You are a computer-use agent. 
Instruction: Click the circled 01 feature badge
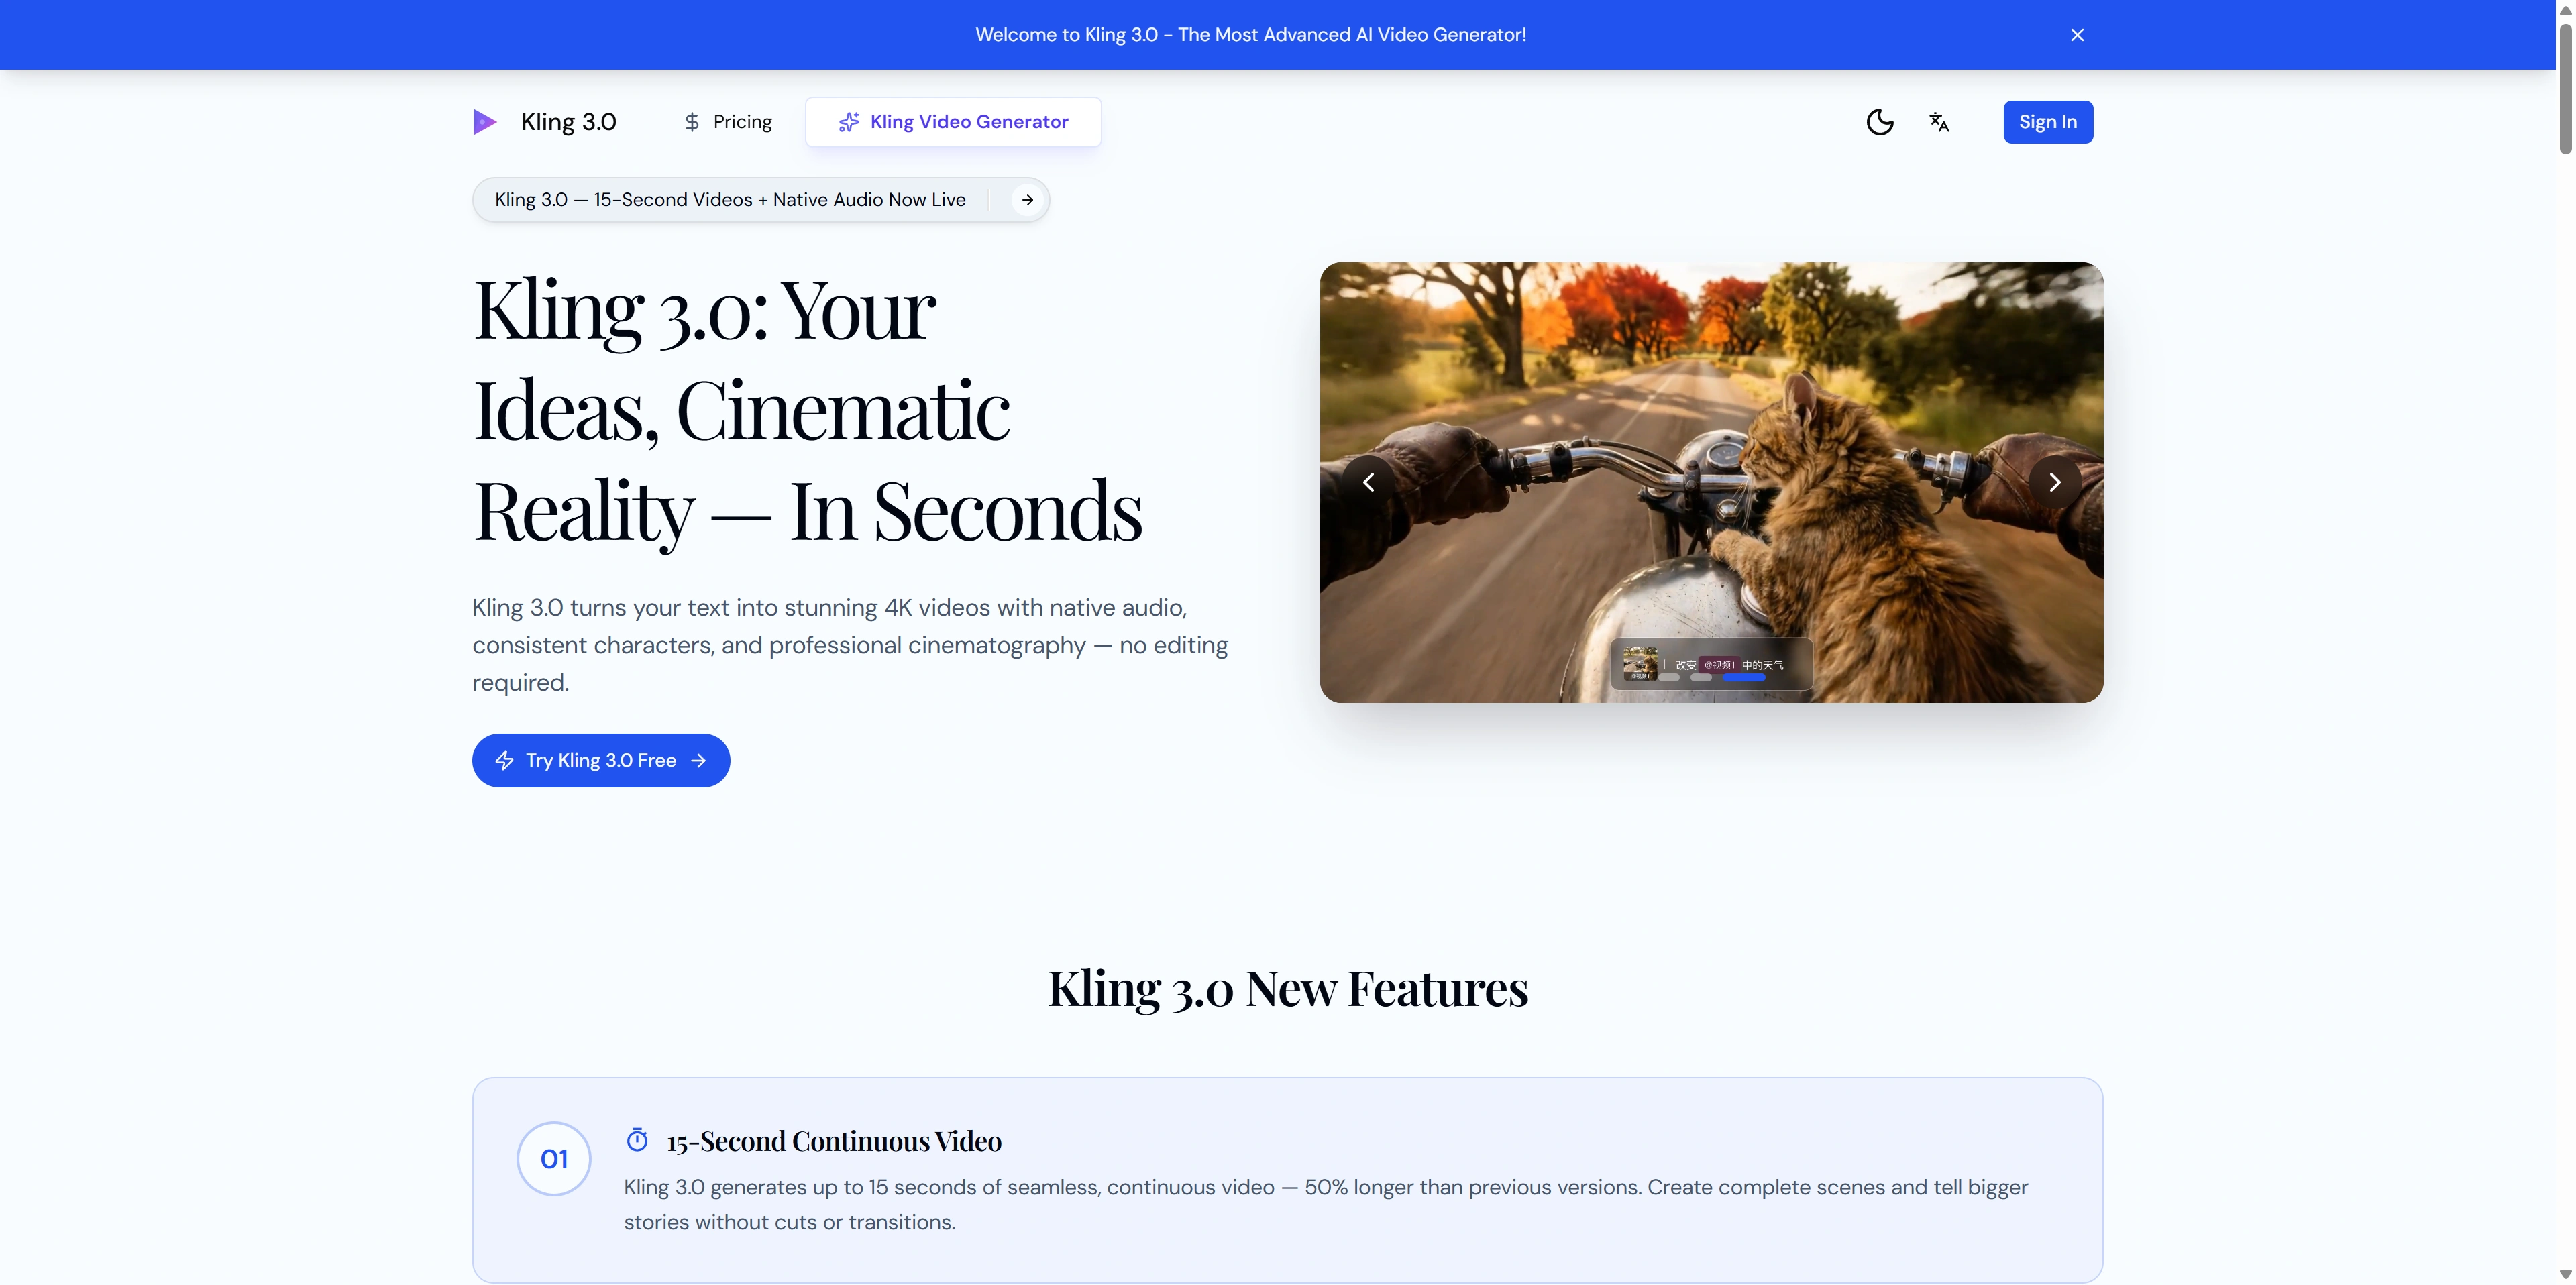click(x=554, y=1159)
